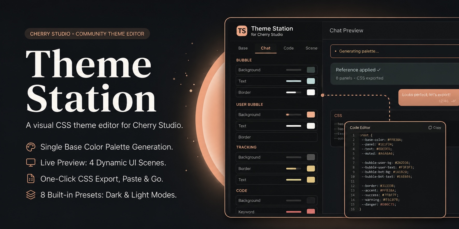Image resolution: width=459 pixels, height=229 pixels.
Task: Click the Chat Preview heading
Action: [x=346, y=30]
